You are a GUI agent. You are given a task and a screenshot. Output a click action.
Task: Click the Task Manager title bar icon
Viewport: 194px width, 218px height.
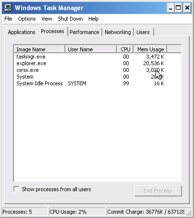pyautogui.click(x=8, y=8)
